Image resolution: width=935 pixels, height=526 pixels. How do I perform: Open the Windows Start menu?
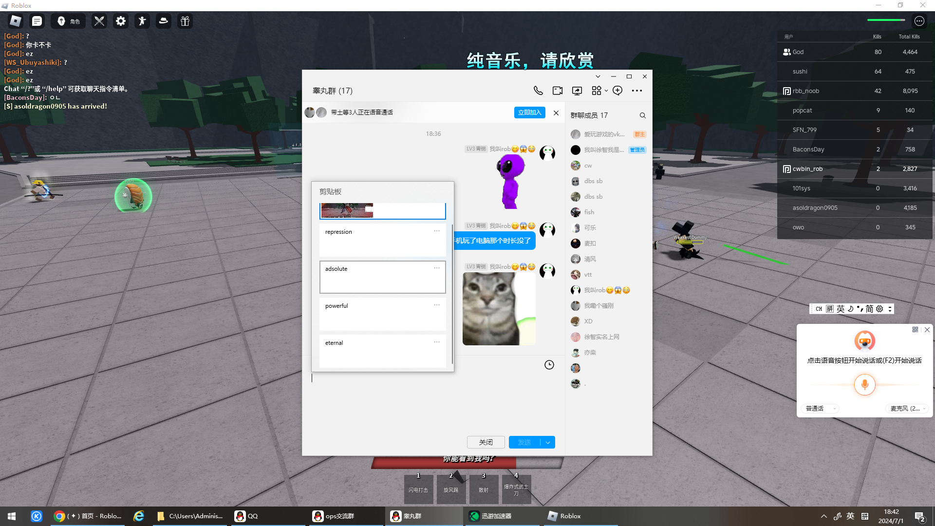[12, 516]
